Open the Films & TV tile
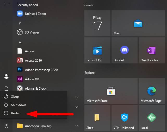The height and width of the screenshot is (132, 167). (97, 50)
